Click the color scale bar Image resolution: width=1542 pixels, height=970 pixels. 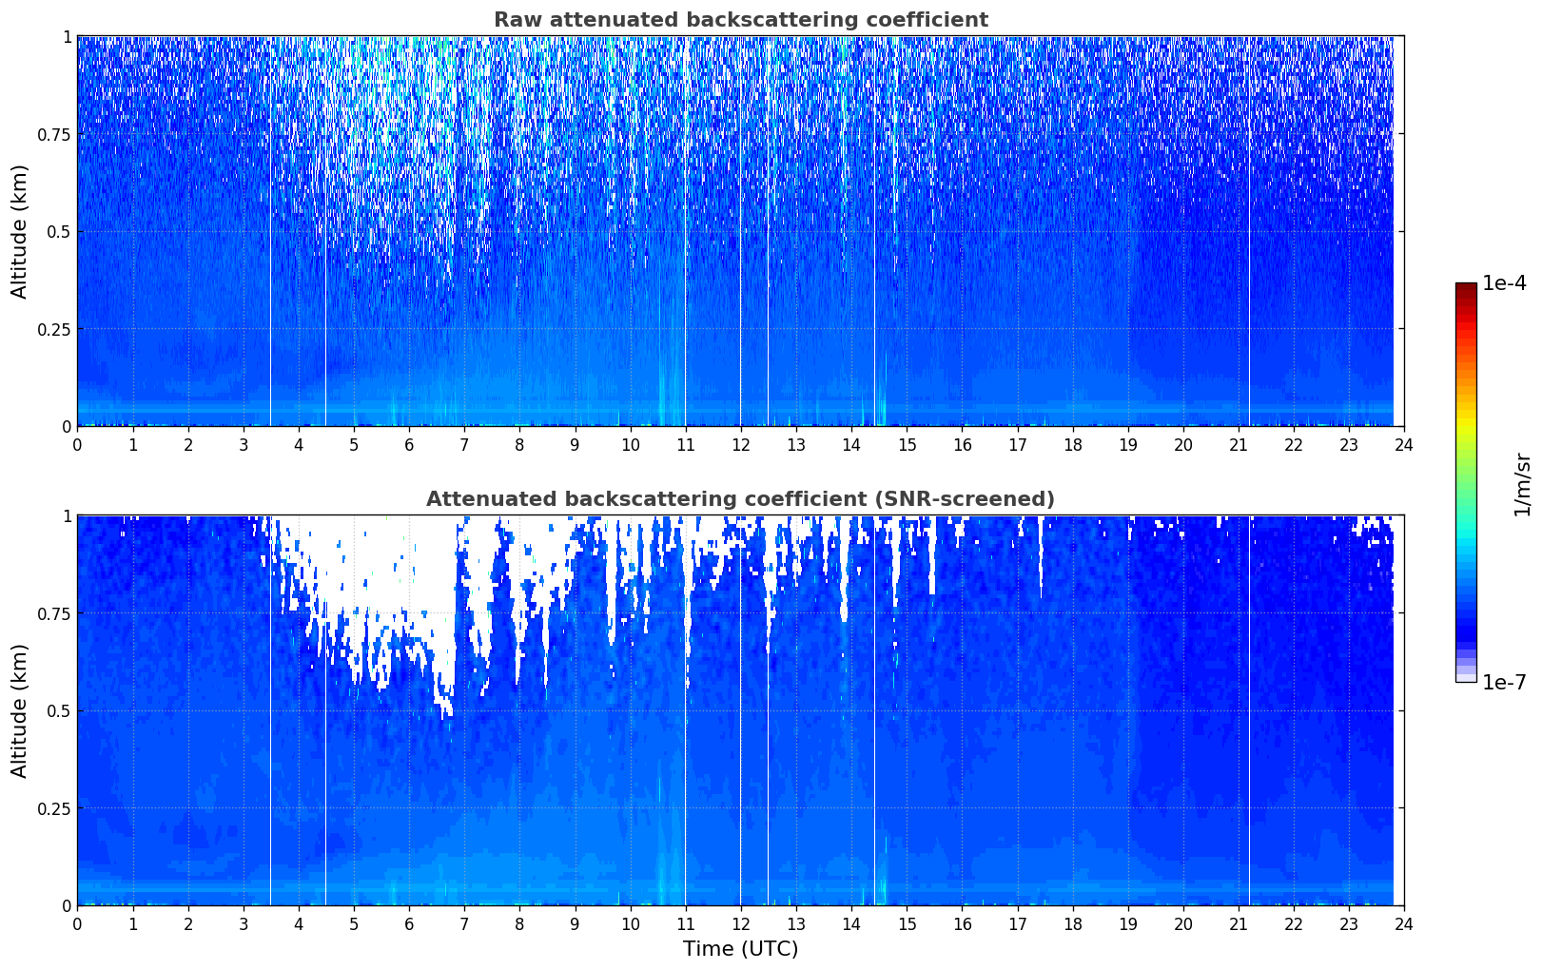[1466, 482]
